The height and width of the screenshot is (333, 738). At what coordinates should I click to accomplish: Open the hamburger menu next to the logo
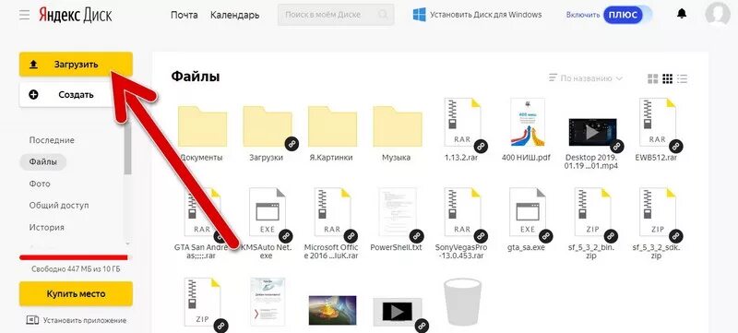(25, 15)
